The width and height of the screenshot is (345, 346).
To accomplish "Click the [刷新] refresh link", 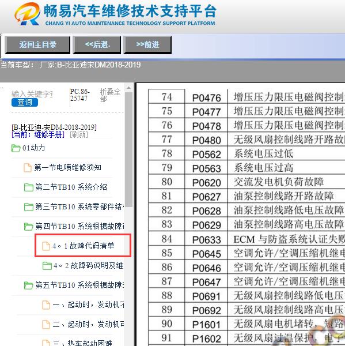I will point(79,134).
